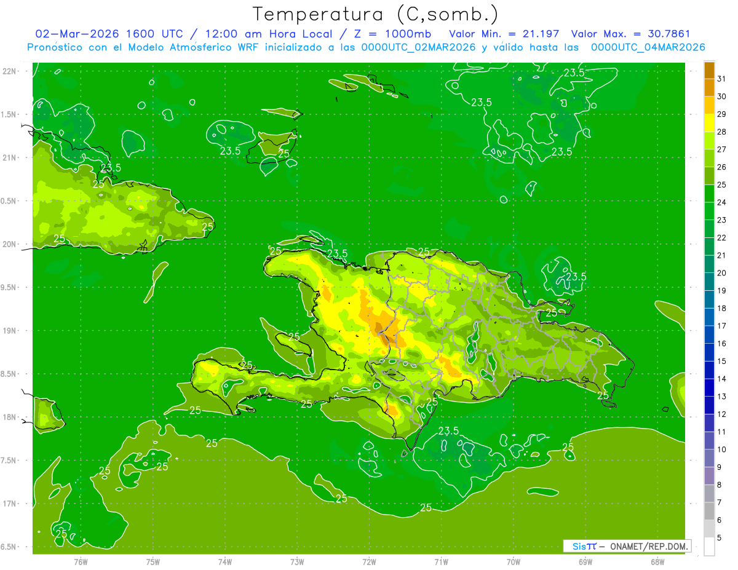Screen dimensions: 738x570
Task: Click the yellow legend swatch between 28 and 29
Action: point(709,123)
